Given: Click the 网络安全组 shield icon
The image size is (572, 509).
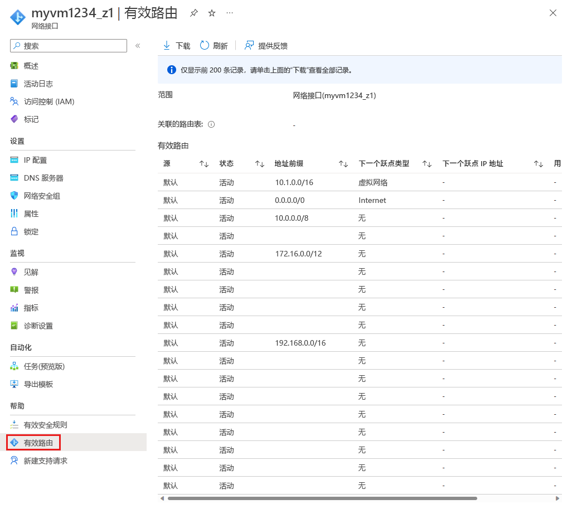Looking at the screenshot, I should (x=14, y=196).
